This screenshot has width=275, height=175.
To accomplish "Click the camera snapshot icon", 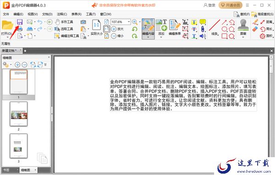I will (83, 22).
